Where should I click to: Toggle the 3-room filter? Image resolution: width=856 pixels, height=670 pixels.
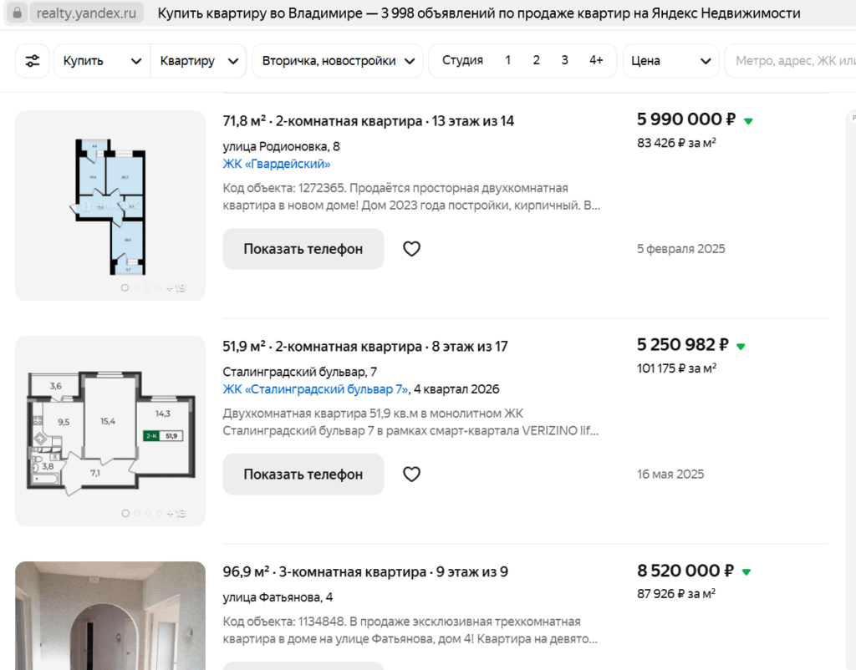[x=564, y=60]
